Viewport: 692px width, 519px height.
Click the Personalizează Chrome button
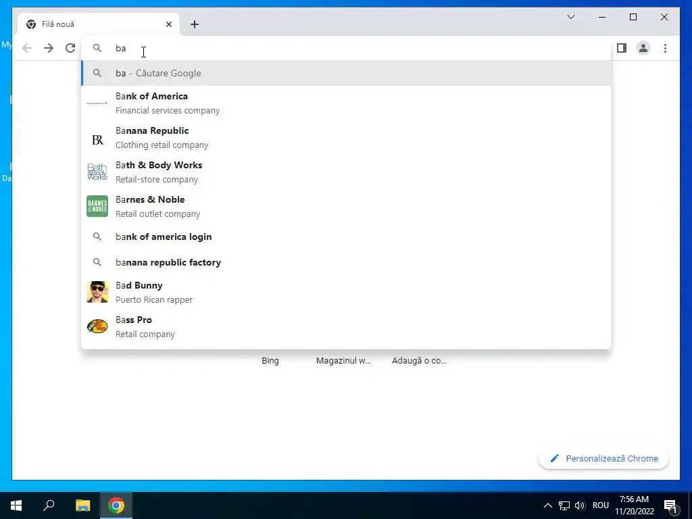click(603, 459)
